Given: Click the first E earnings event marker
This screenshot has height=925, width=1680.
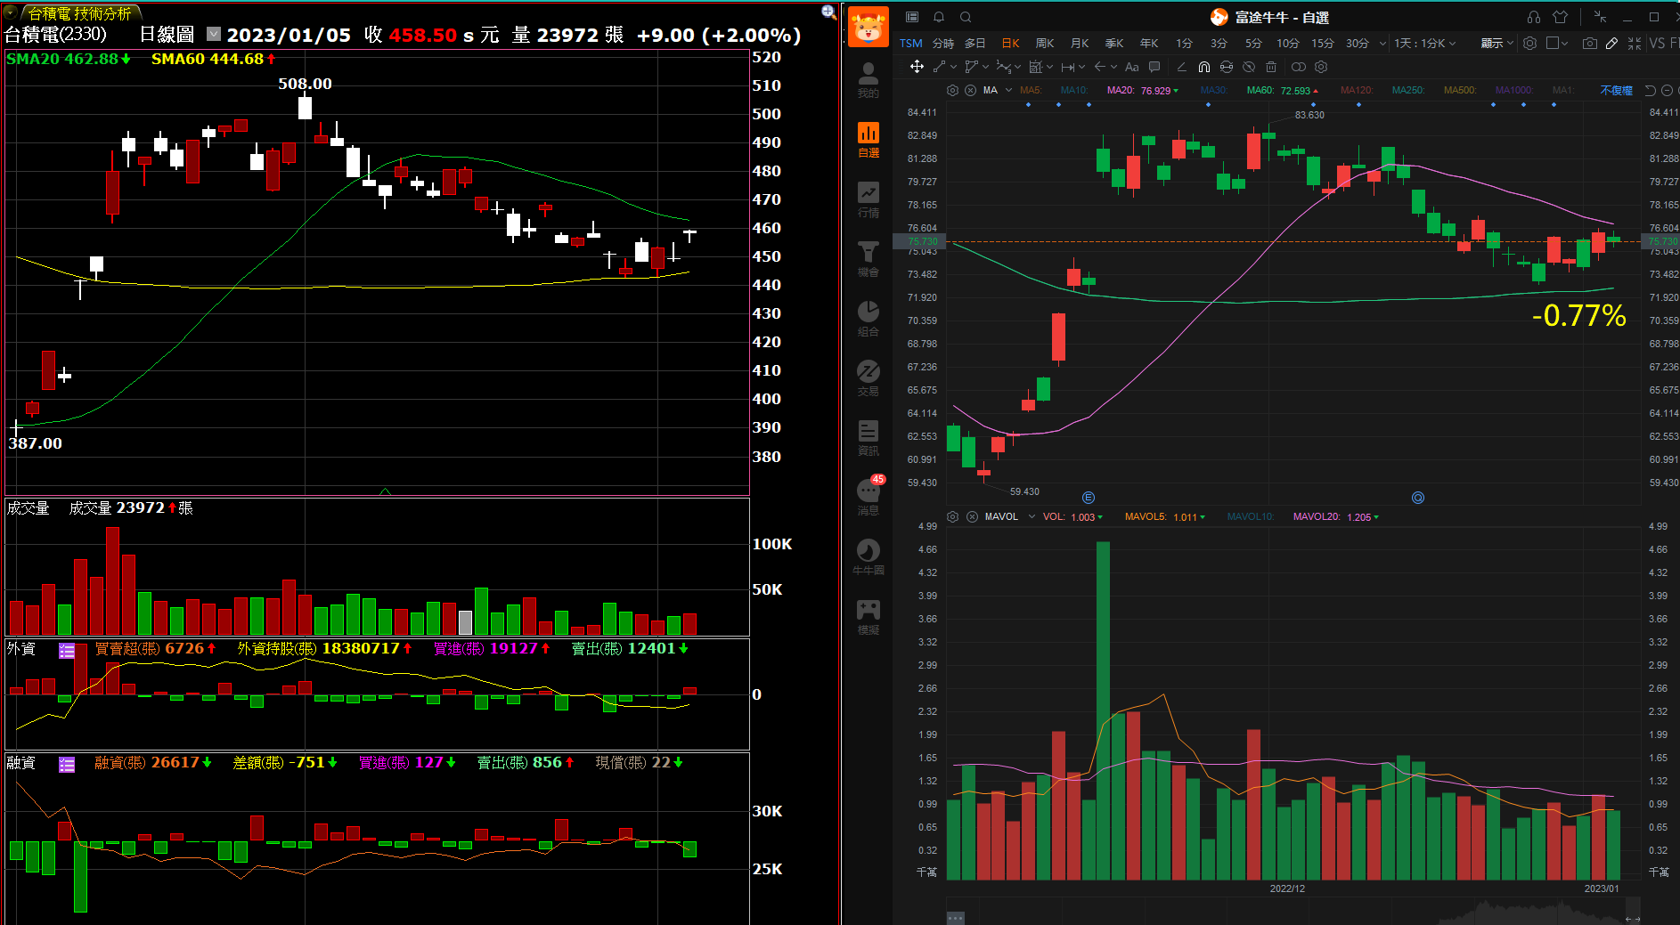Looking at the screenshot, I should click(1089, 498).
